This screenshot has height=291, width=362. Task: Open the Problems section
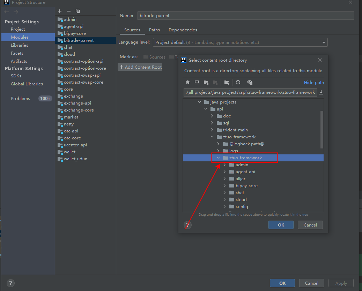[x=20, y=98]
